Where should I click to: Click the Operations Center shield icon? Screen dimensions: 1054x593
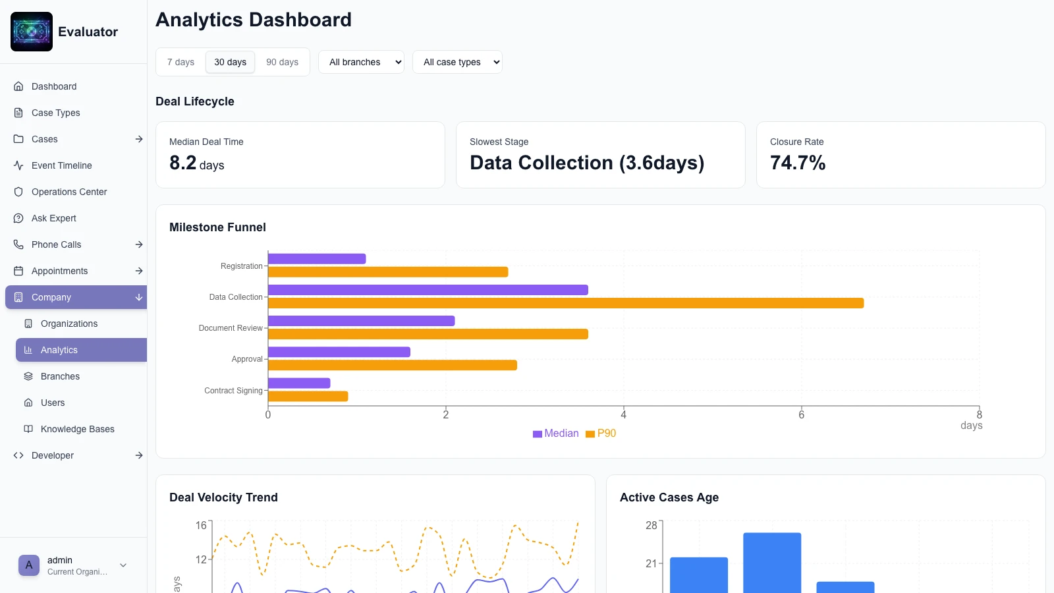coord(18,192)
